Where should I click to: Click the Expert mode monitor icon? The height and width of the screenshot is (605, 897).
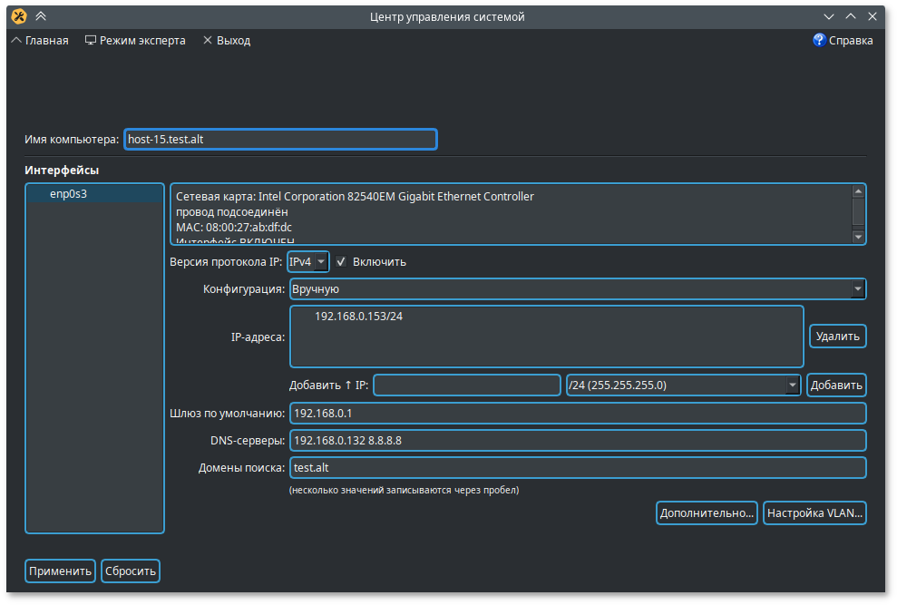point(91,40)
